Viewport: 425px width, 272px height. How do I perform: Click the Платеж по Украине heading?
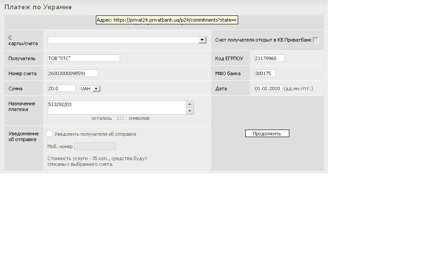pyautogui.click(x=38, y=7)
